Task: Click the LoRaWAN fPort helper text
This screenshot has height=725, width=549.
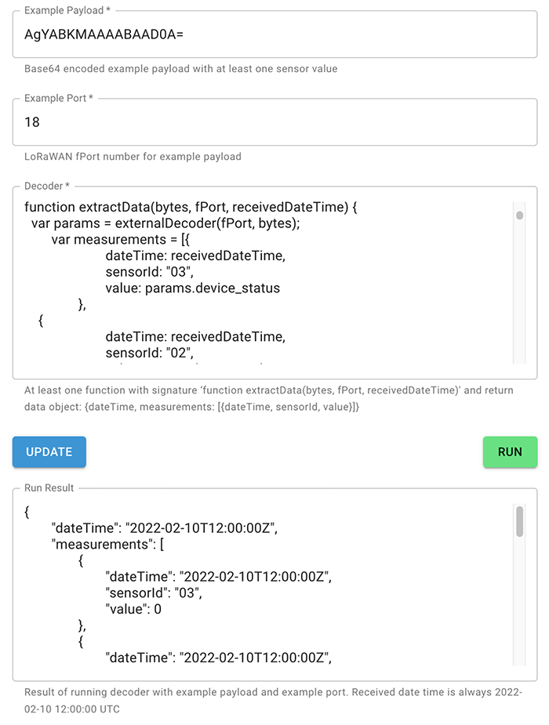Action: (109, 155)
